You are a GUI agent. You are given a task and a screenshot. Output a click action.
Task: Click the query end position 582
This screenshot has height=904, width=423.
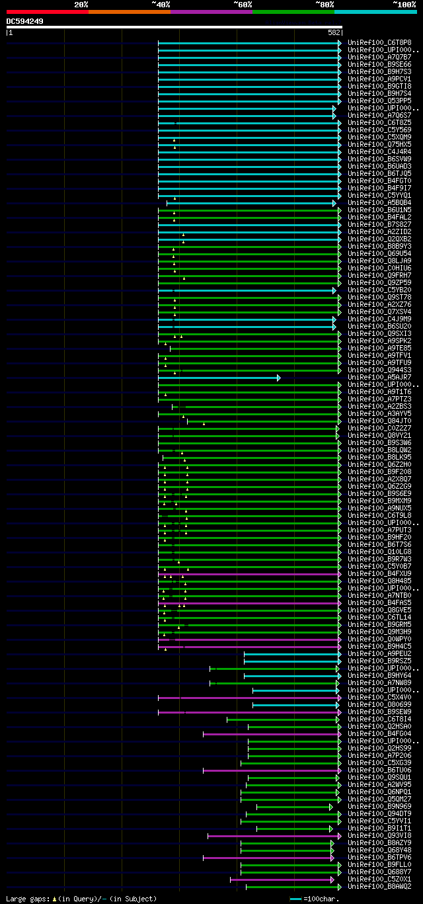[x=334, y=32]
